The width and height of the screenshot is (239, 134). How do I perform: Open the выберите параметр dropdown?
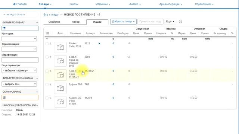(x=19, y=70)
